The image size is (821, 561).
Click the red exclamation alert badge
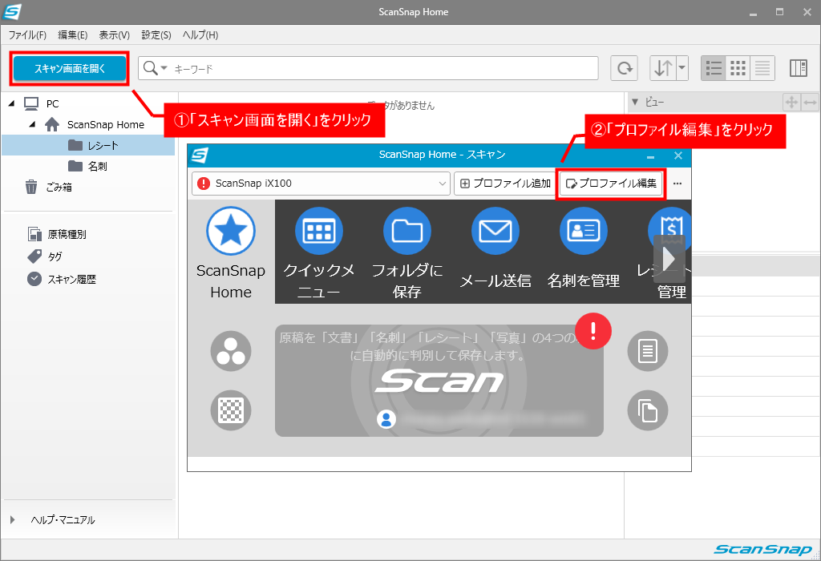[593, 331]
